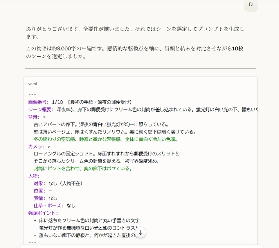Click the カメラ key in code block
The width and height of the screenshot is (279, 248).
click(35, 146)
